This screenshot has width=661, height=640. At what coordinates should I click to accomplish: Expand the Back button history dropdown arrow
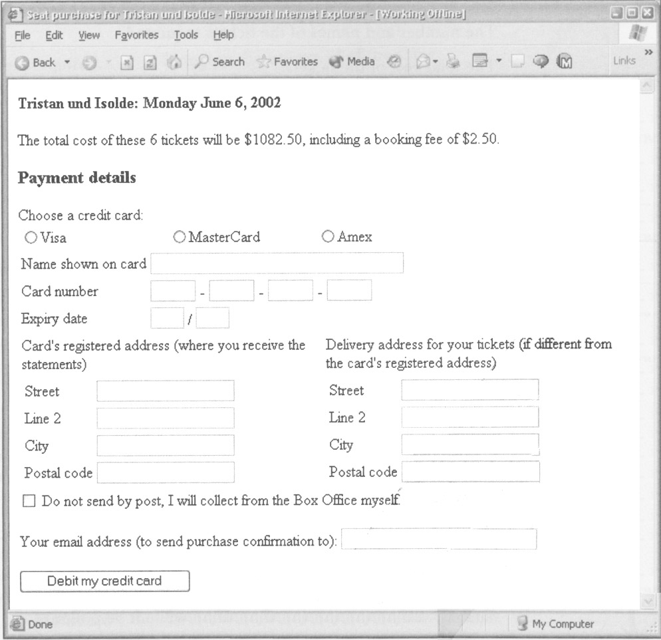click(x=66, y=62)
